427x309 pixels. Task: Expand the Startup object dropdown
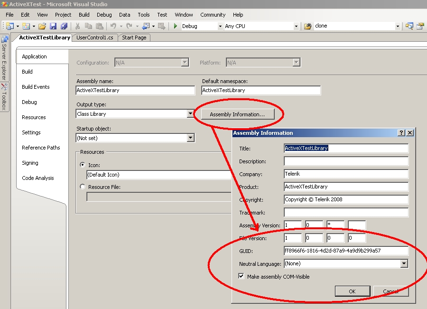point(191,138)
